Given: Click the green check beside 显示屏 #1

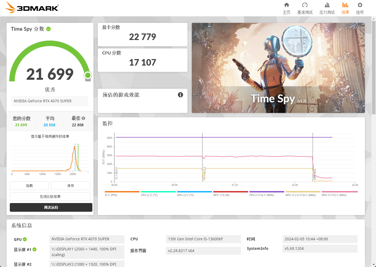Looking at the screenshot, I should pos(35,249).
